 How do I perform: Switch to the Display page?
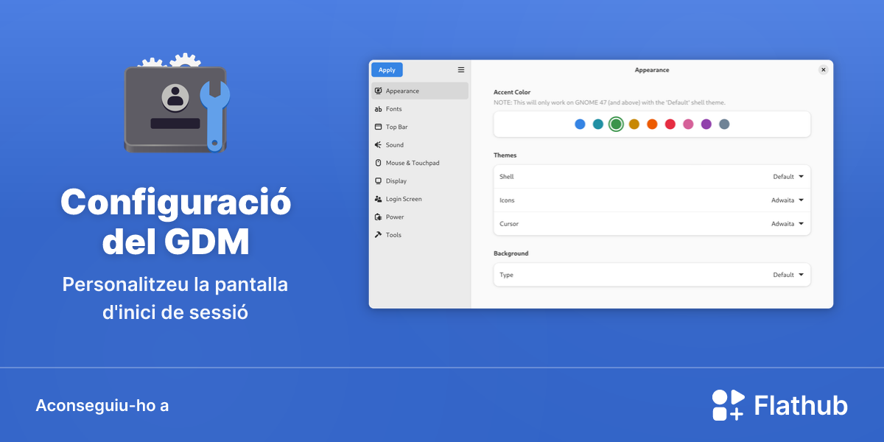(396, 181)
